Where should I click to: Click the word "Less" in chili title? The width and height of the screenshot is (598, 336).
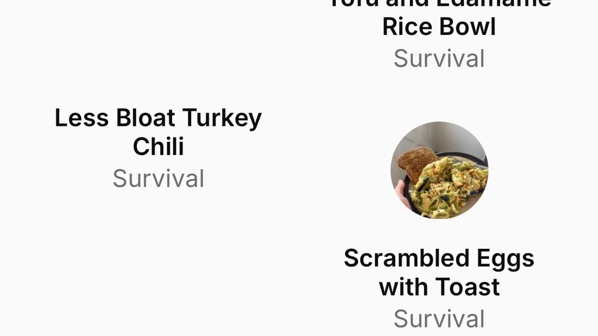coord(82,118)
